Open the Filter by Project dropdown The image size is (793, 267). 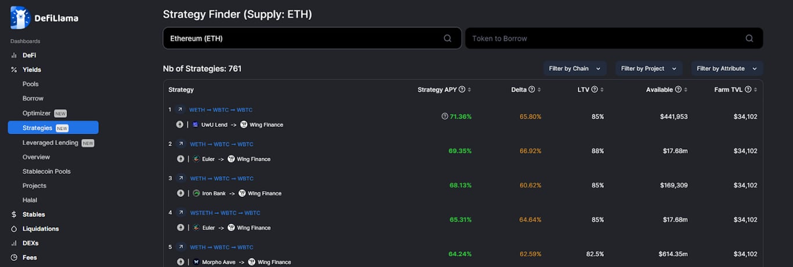649,68
